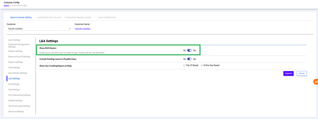Open the Customer dropdown

pos(39,29)
